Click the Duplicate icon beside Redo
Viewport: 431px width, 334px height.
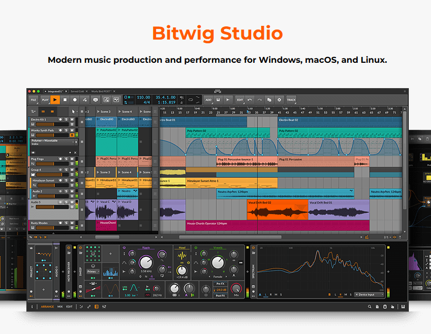[269, 100]
